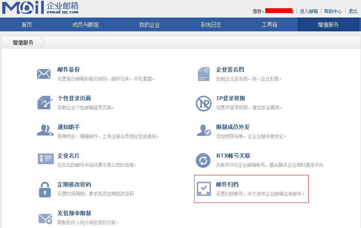Click the envelope icon for 邮件备份
The width and height of the screenshot is (361, 228).
tap(44, 74)
